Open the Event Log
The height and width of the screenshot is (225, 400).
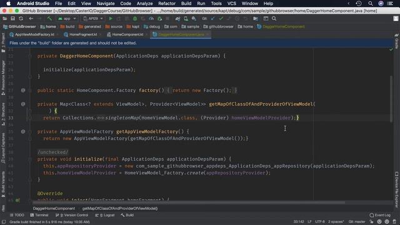(x=380, y=215)
